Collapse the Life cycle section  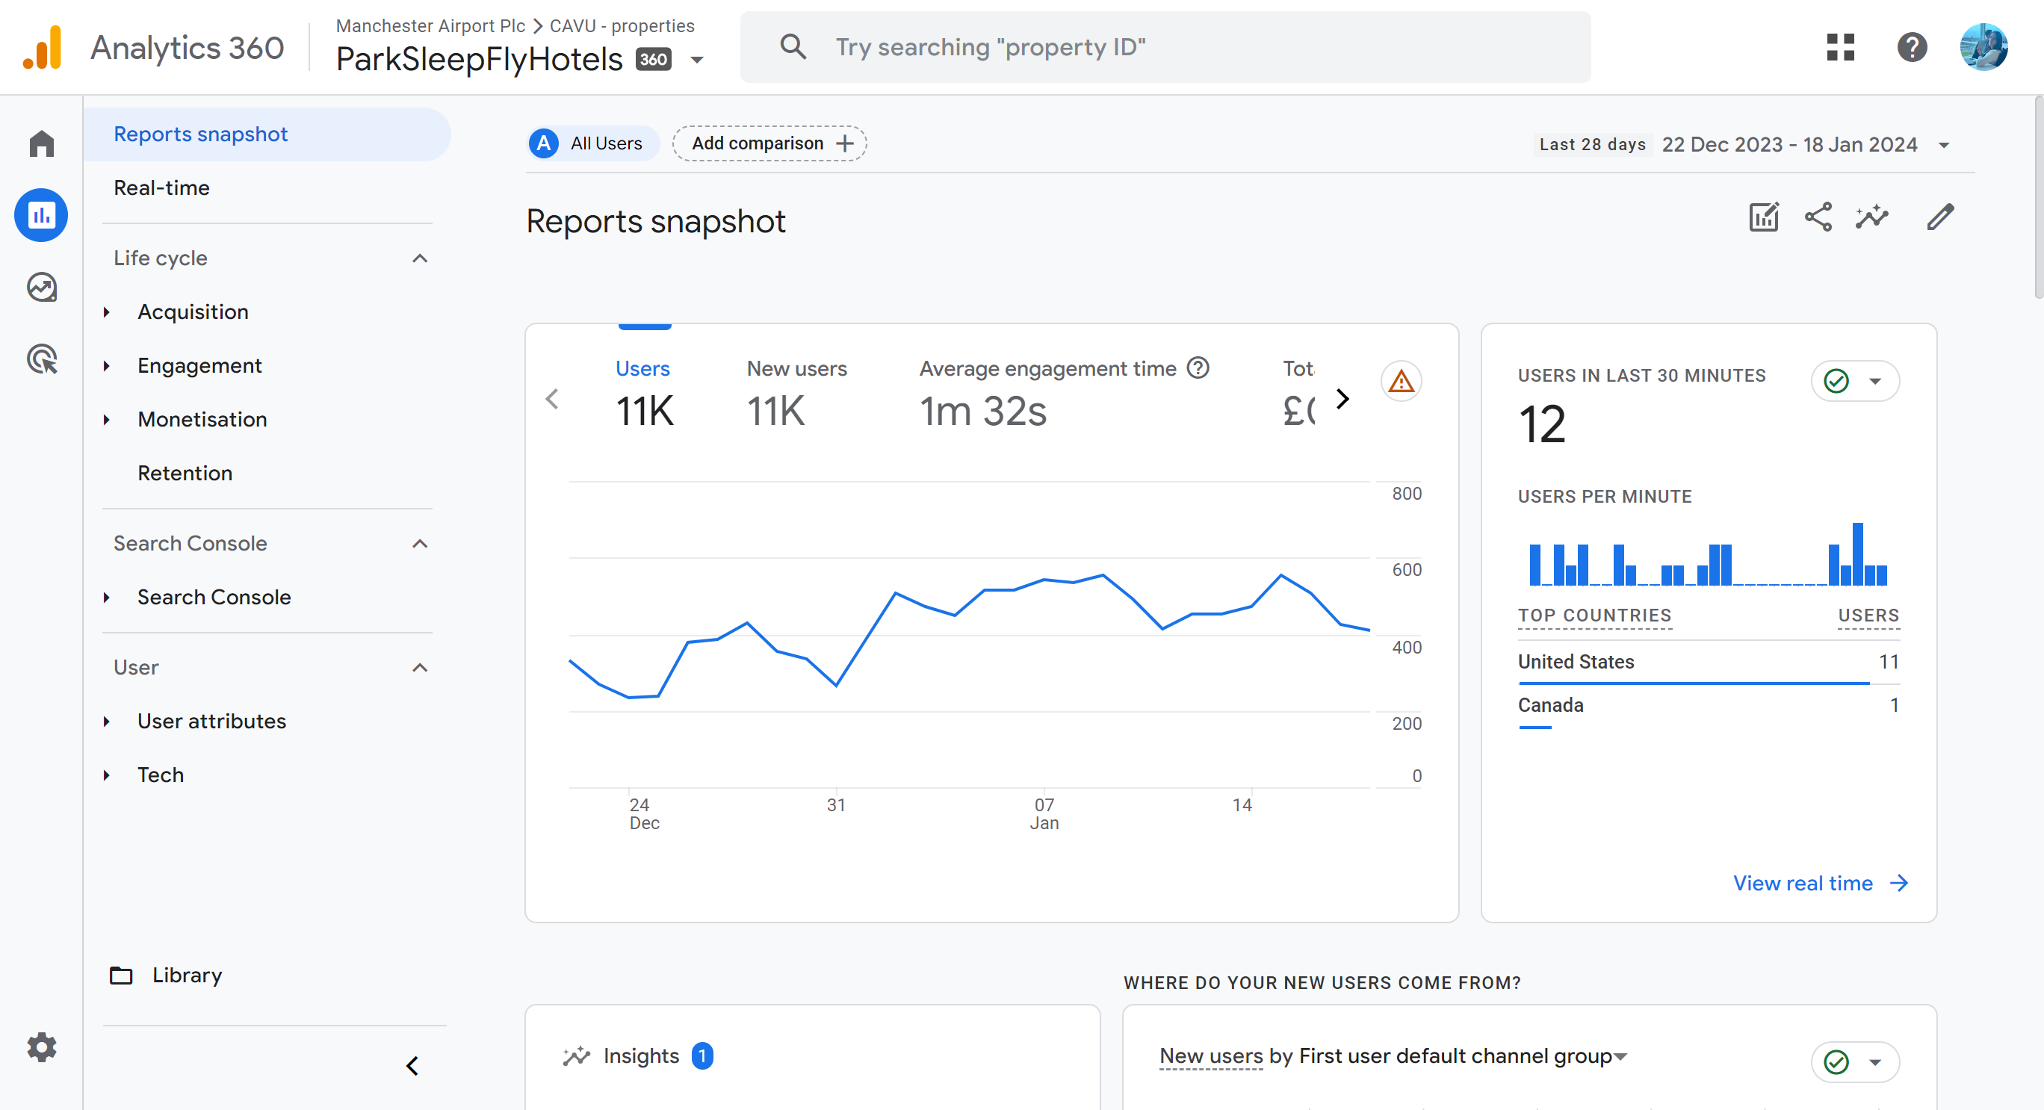pos(420,258)
